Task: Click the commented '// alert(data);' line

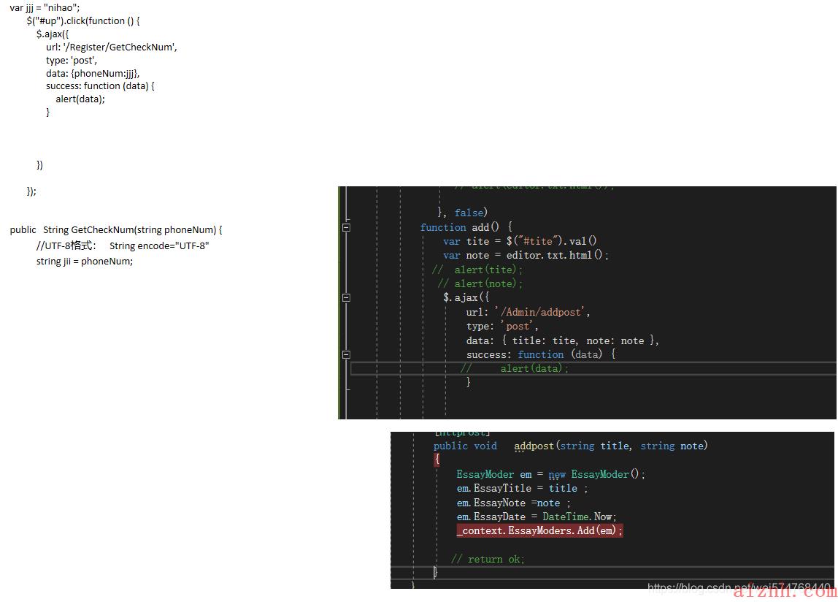Action: tap(515, 368)
